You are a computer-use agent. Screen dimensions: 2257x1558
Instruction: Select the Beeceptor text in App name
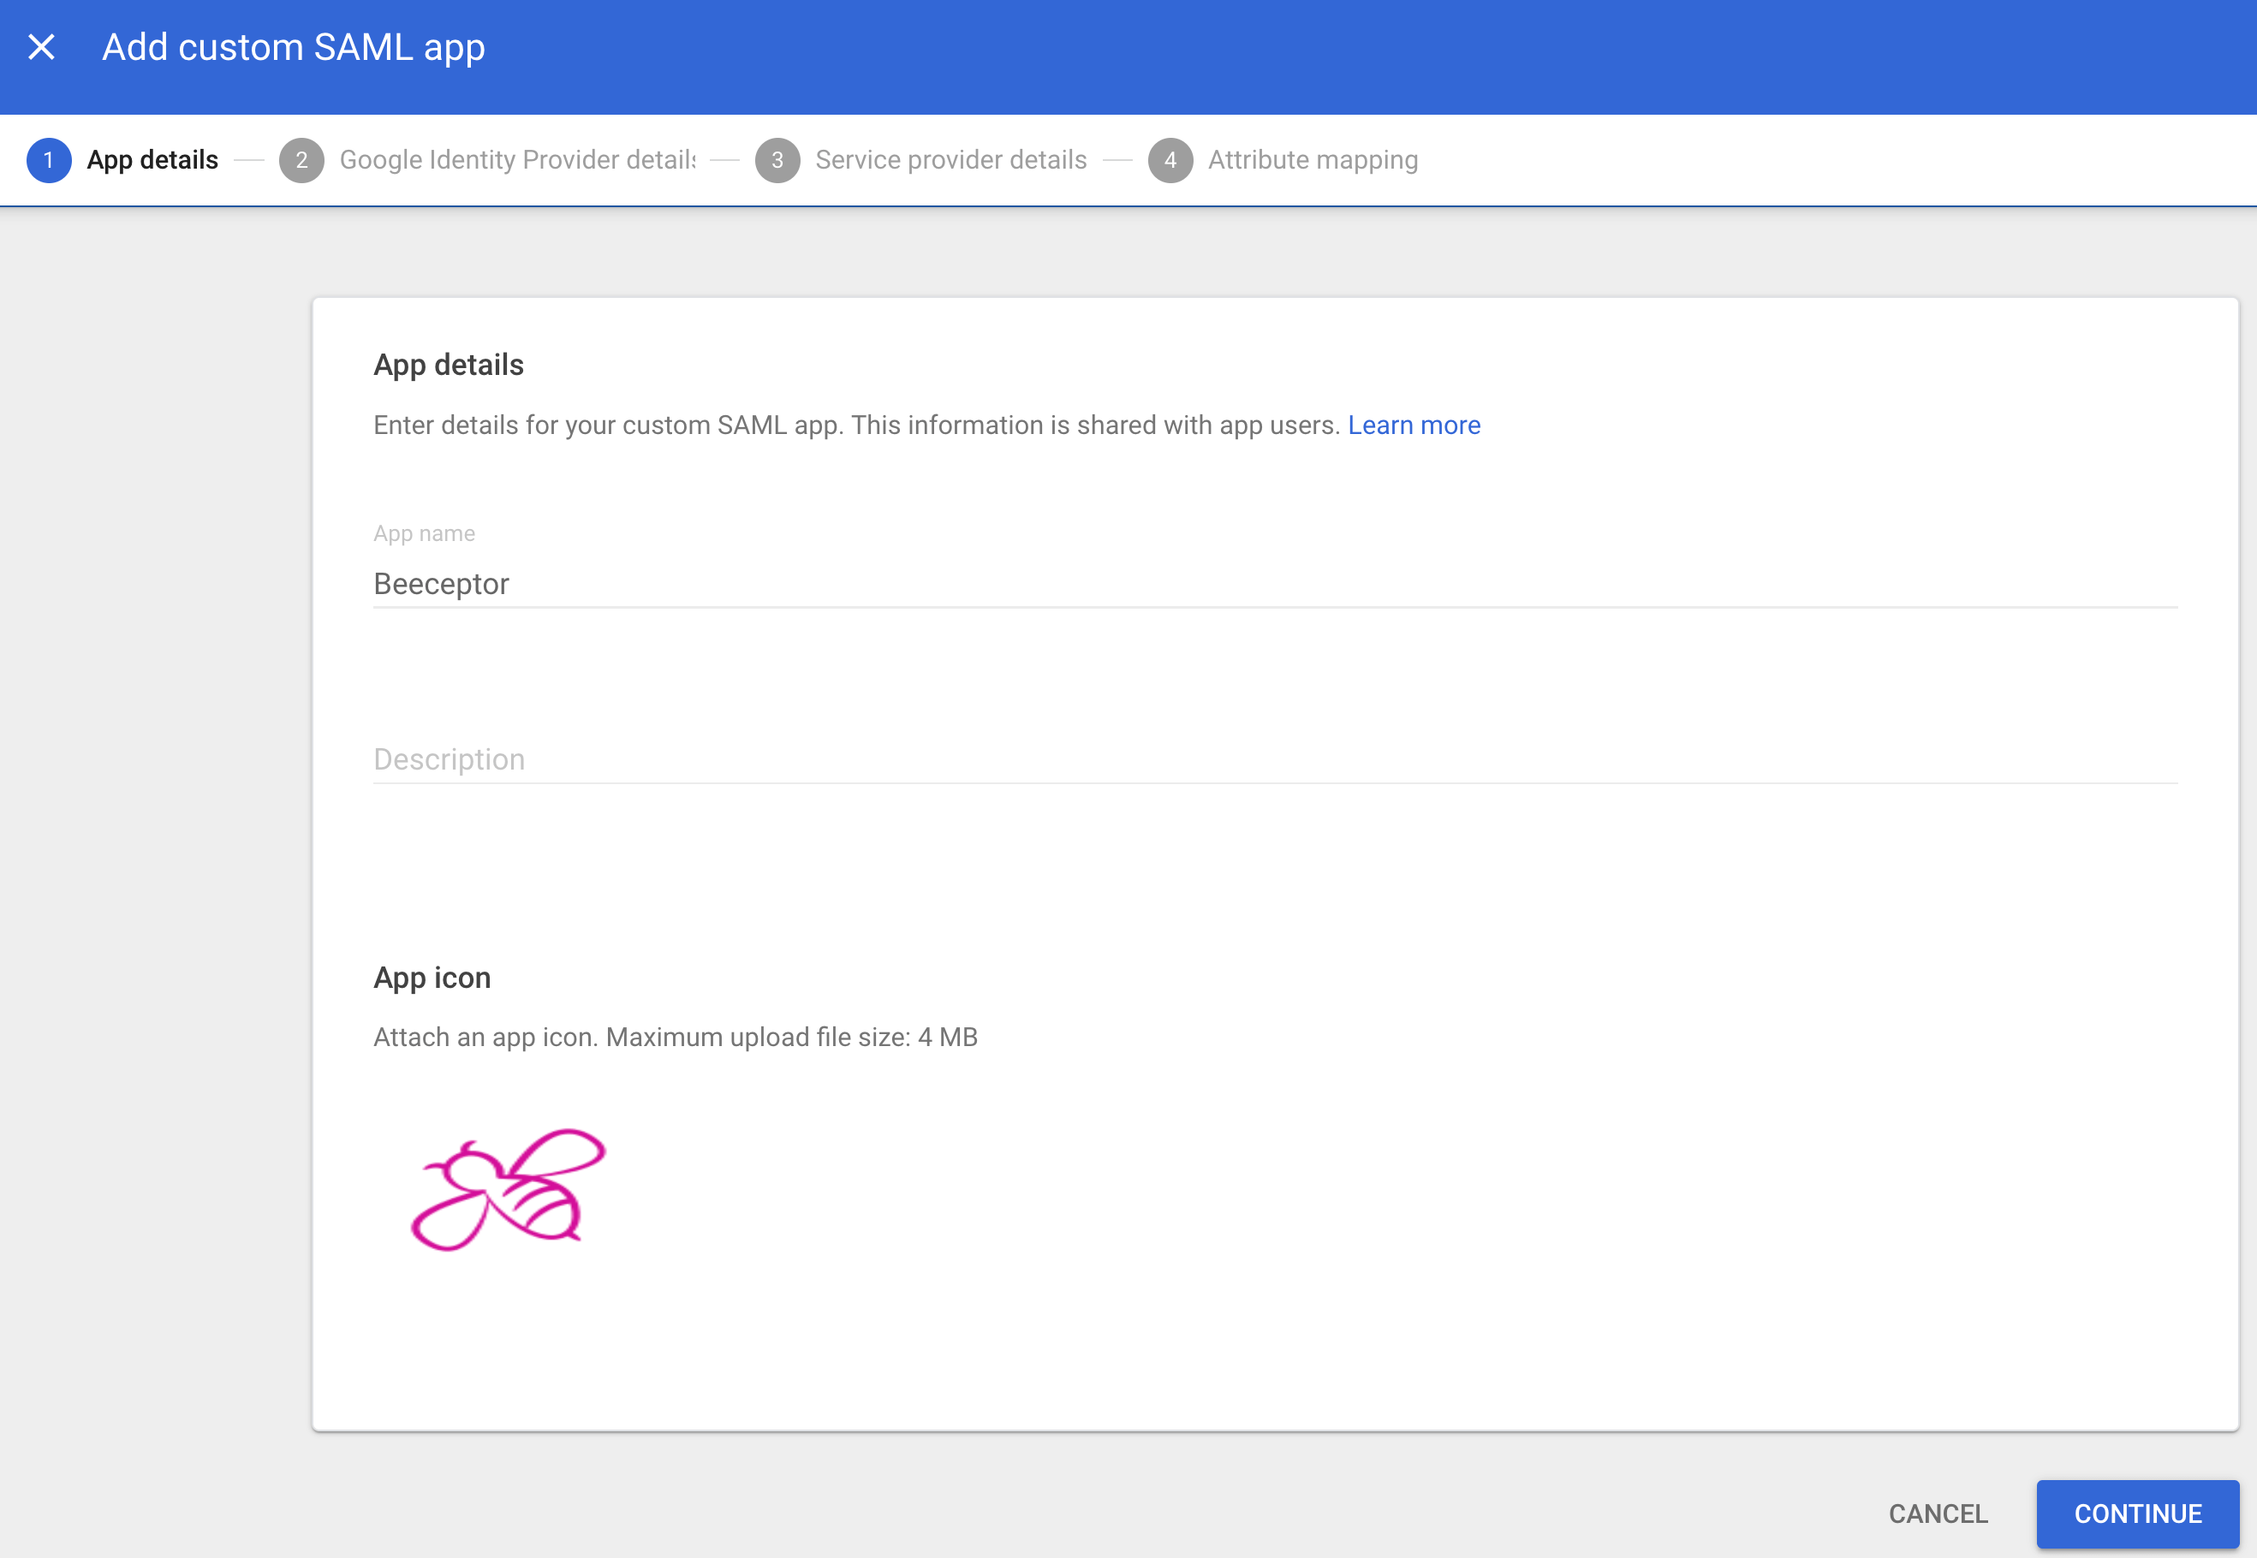[441, 584]
